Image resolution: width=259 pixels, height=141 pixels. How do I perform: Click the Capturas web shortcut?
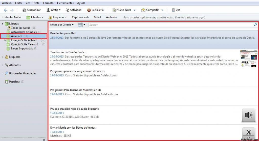[80, 17]
